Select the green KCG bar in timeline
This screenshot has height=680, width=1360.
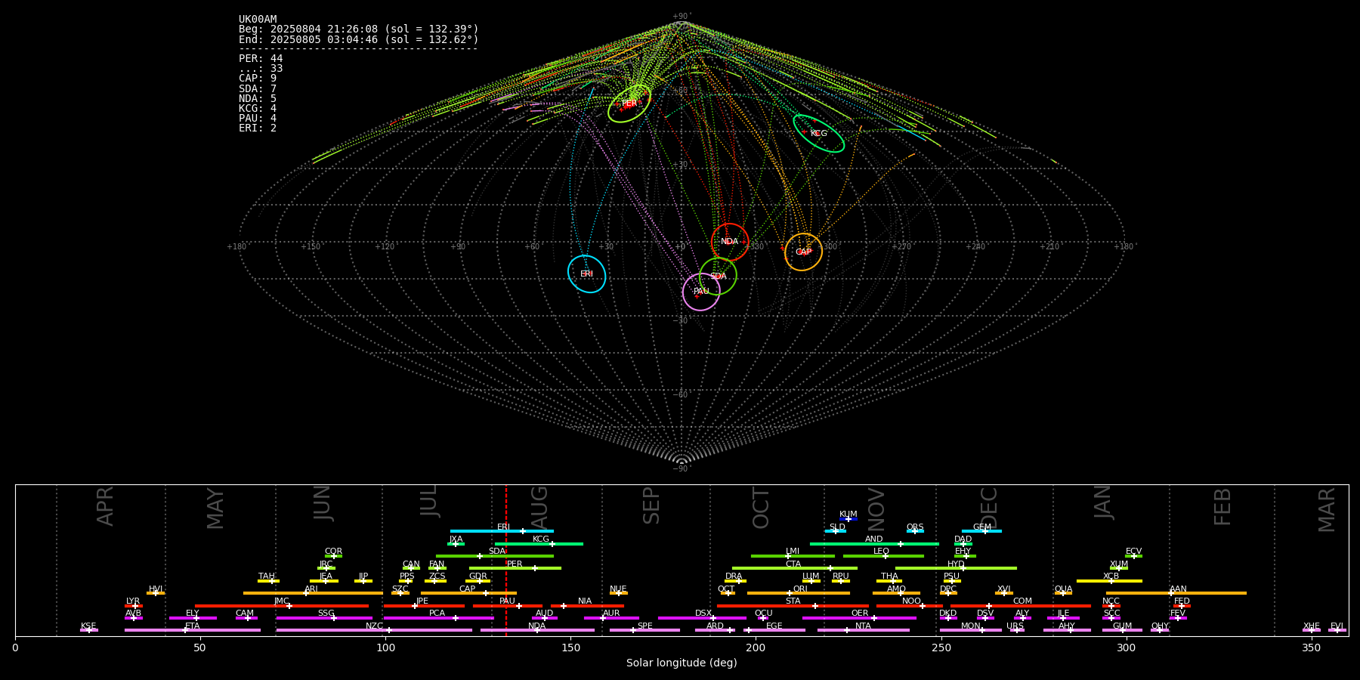click(539, 543)
